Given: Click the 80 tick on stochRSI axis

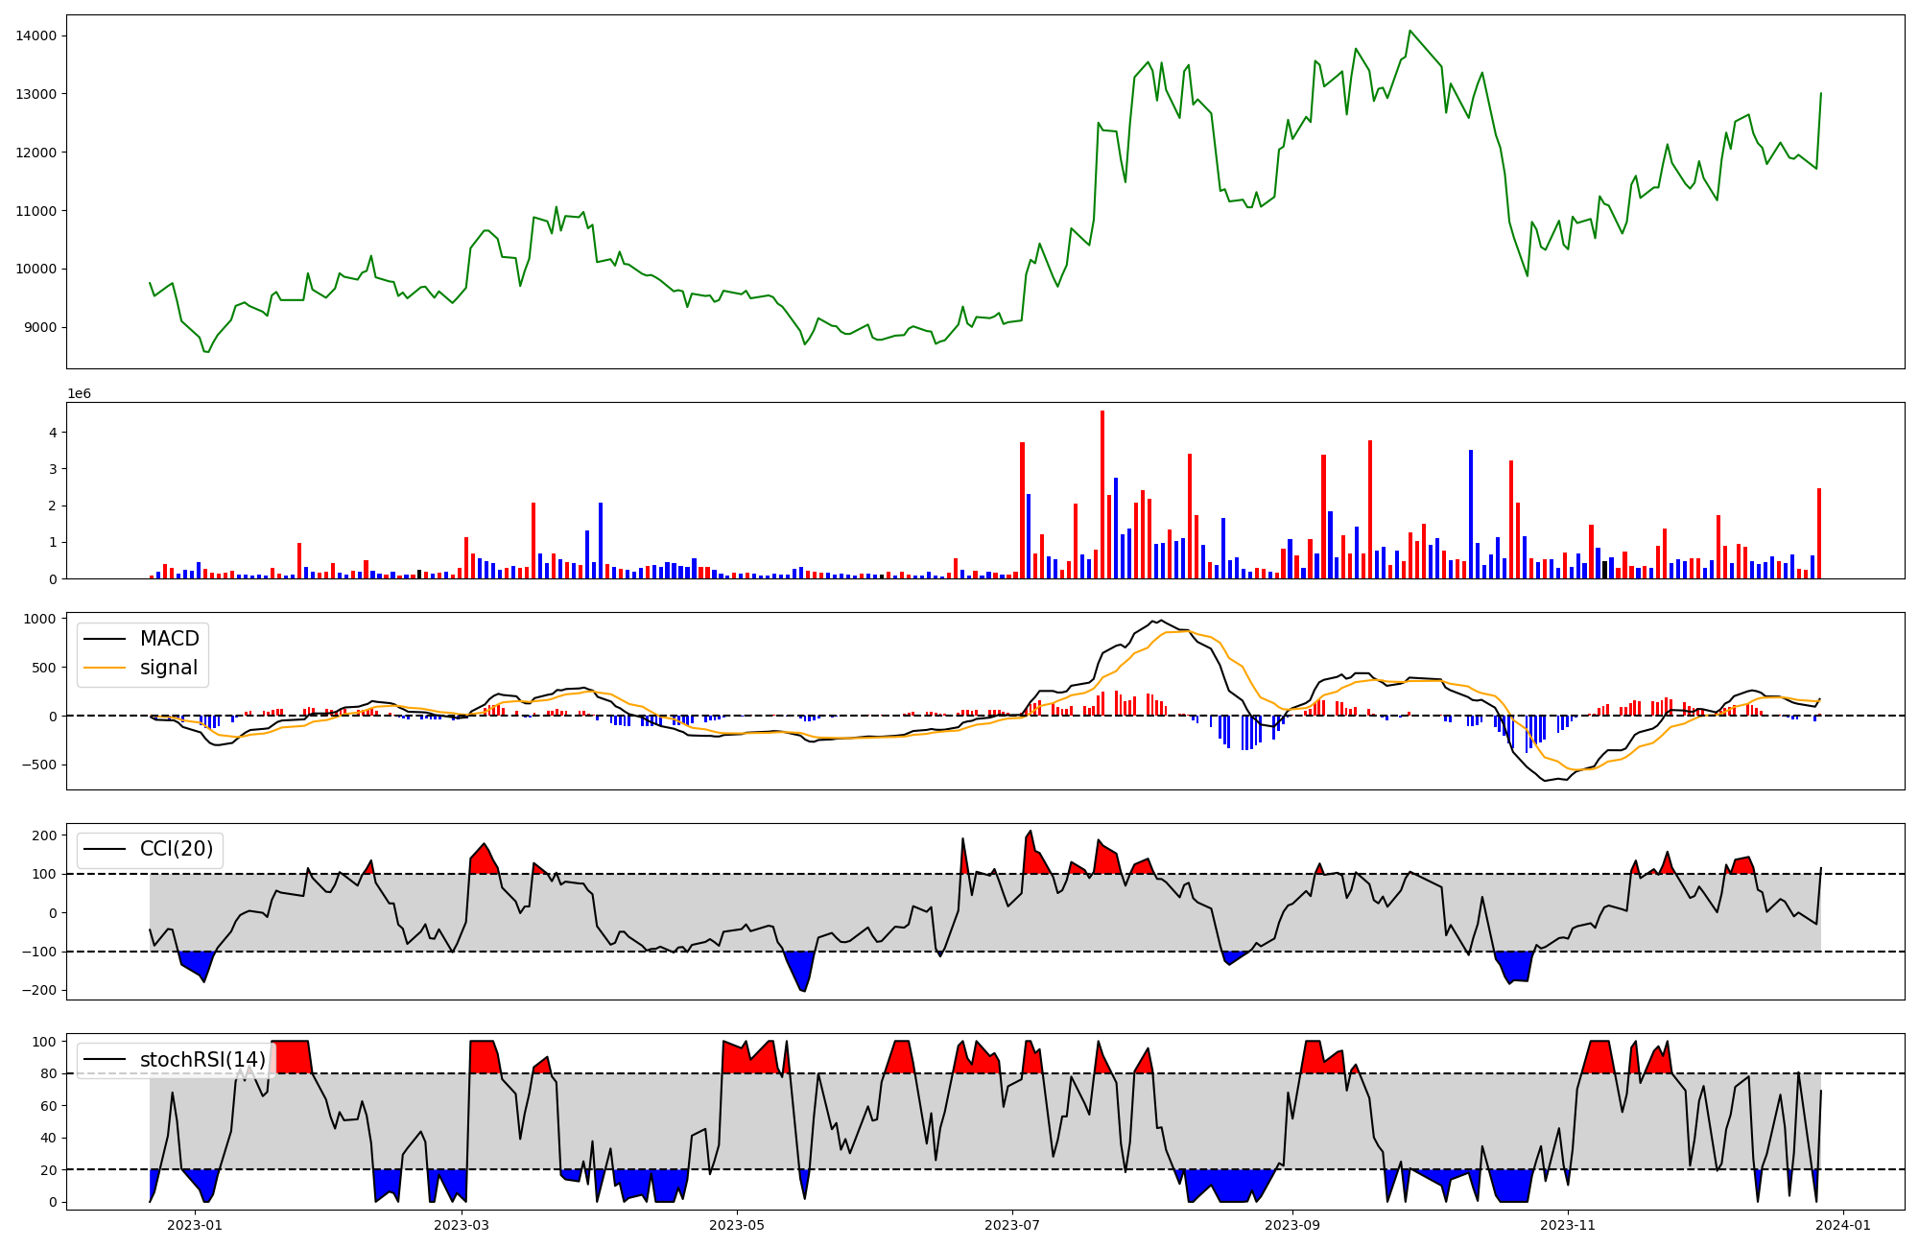Looking at the screenshot, I should pos(48,1073).
